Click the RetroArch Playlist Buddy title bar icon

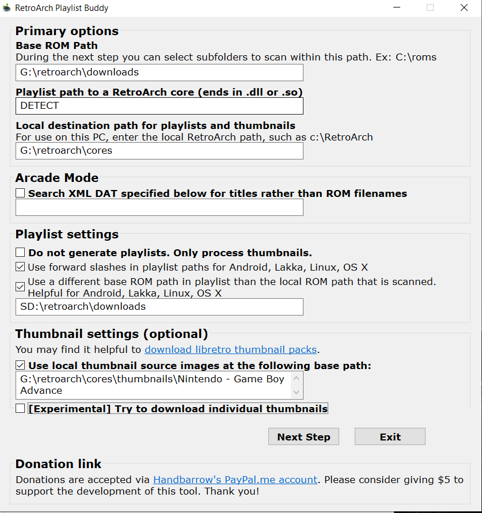coord(6,7)
